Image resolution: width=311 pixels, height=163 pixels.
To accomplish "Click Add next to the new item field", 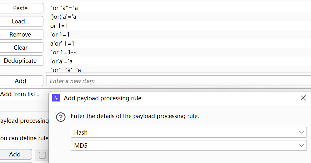I will tap(20, 81).
